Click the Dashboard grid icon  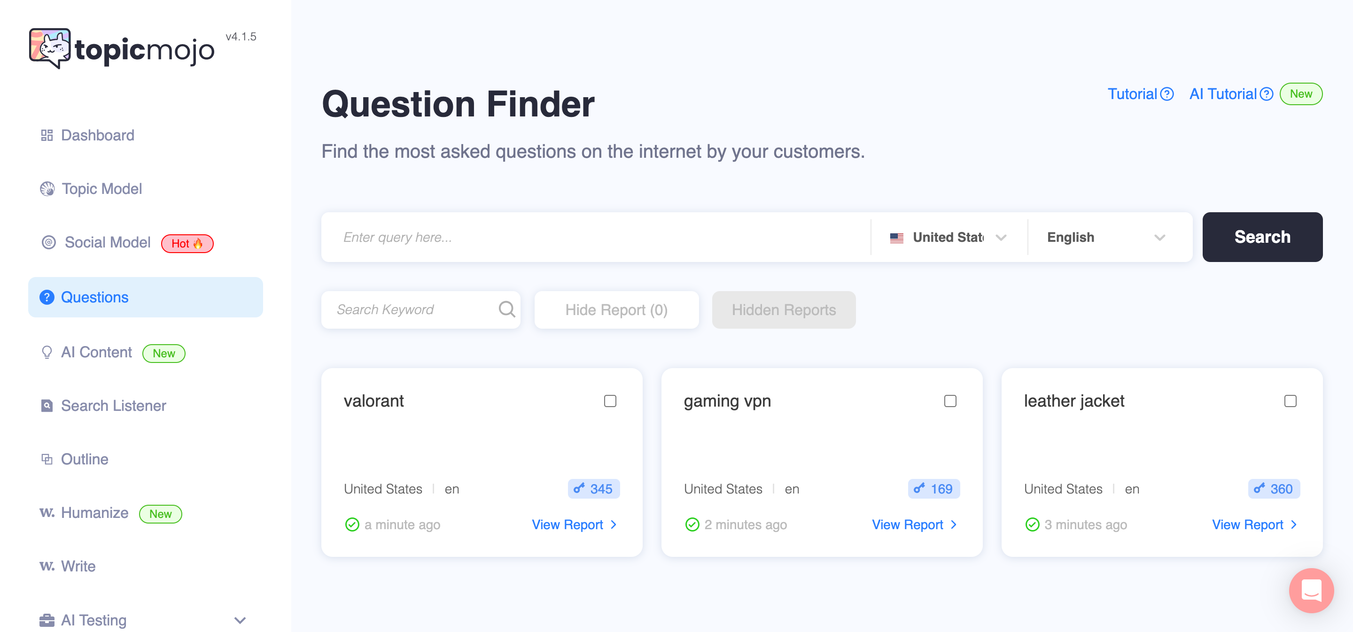tap(47, 135)
